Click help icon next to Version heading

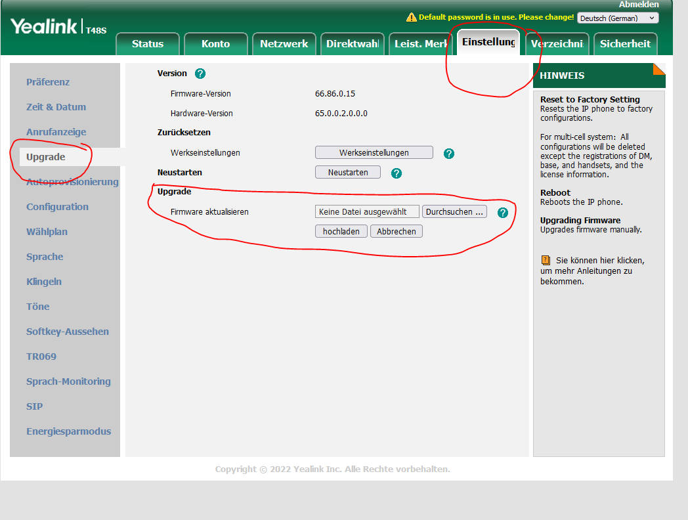(x=200, y=74)
